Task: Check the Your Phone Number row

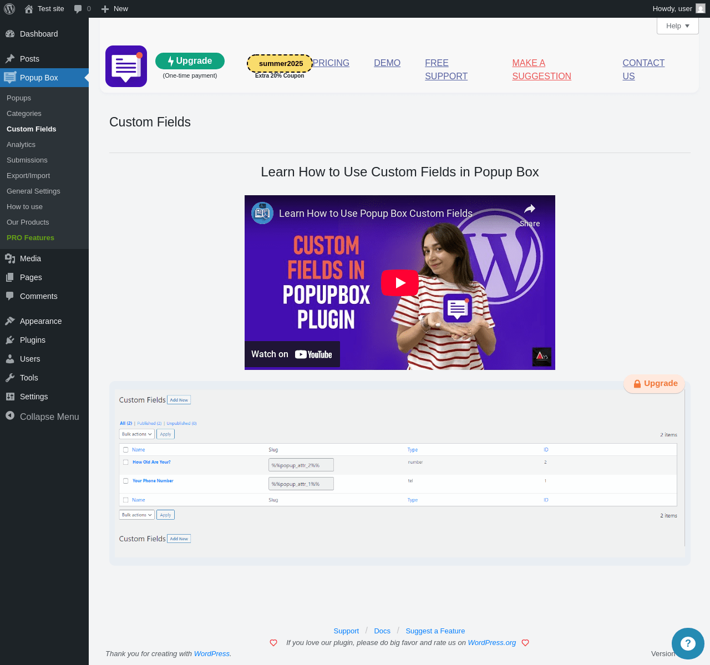Action: click(x=126, y=481)
